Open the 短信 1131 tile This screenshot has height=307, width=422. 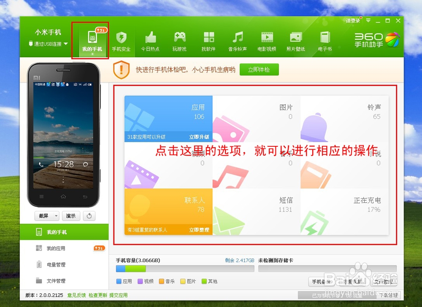pyautogui.click(x=257, y=212)
